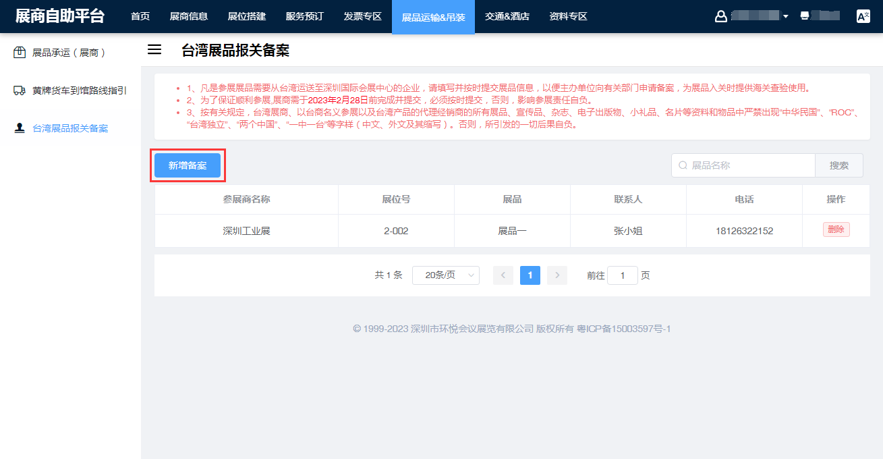Select page 1 in pagination
This screenshot has height=459, width=883.
pos(530,275)
